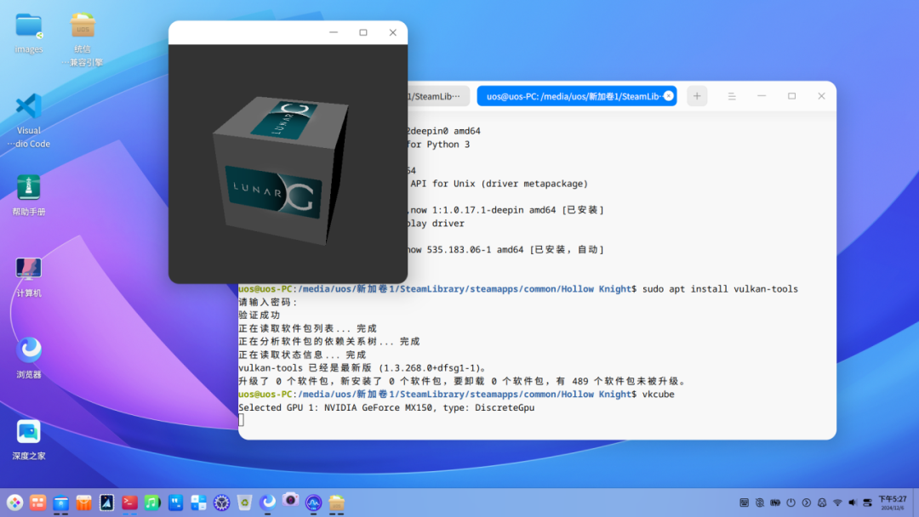919x517 pixels.
Task: Click inside the terminal prompt line
Action: point(340,418)
